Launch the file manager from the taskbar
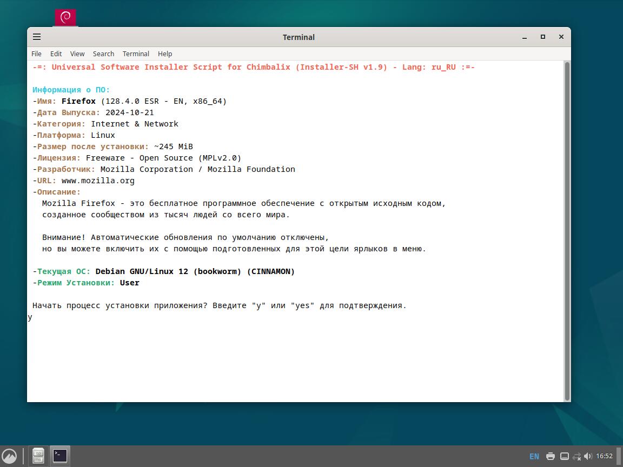The height and width of the screenshot is (467, 623). (38, 456)
